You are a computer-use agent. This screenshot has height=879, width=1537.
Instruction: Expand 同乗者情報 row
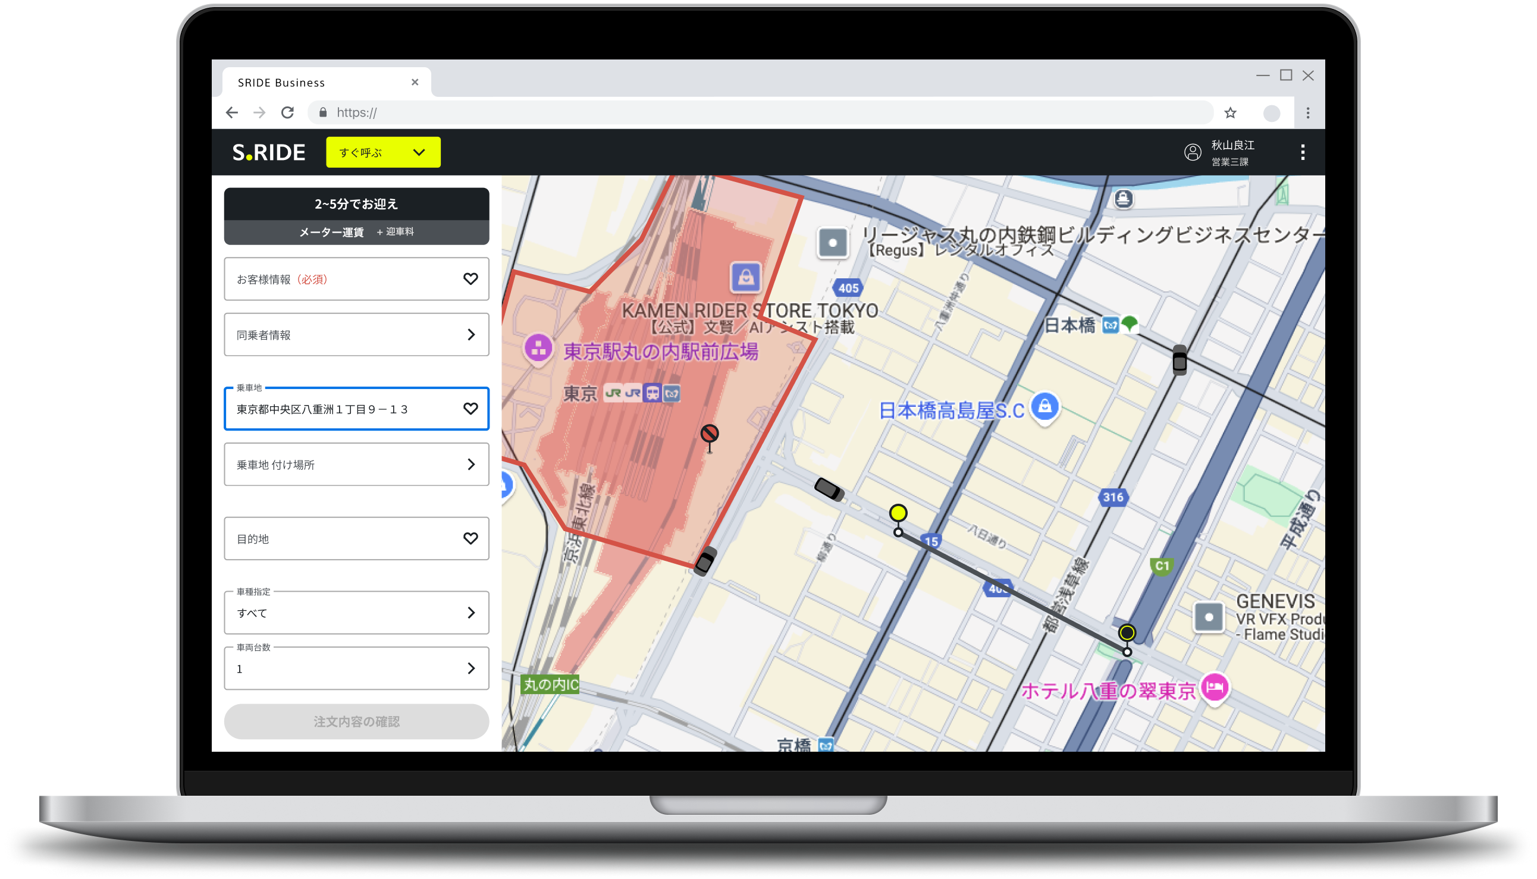point(356,334)
